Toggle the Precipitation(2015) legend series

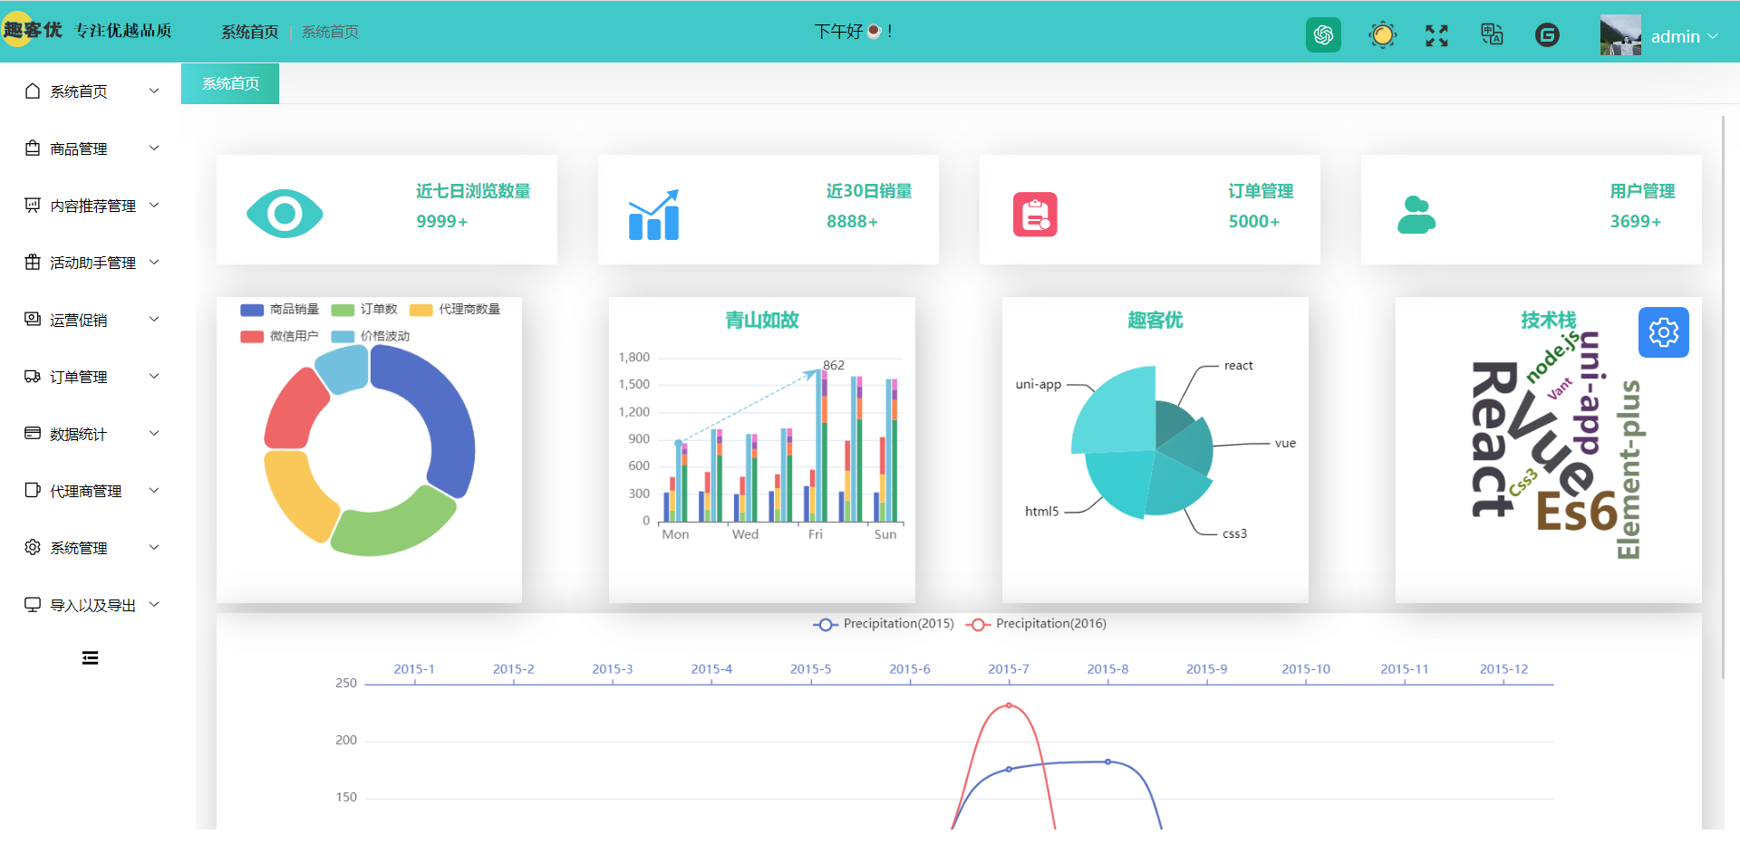pyautogui.click(x=884, y=624)
